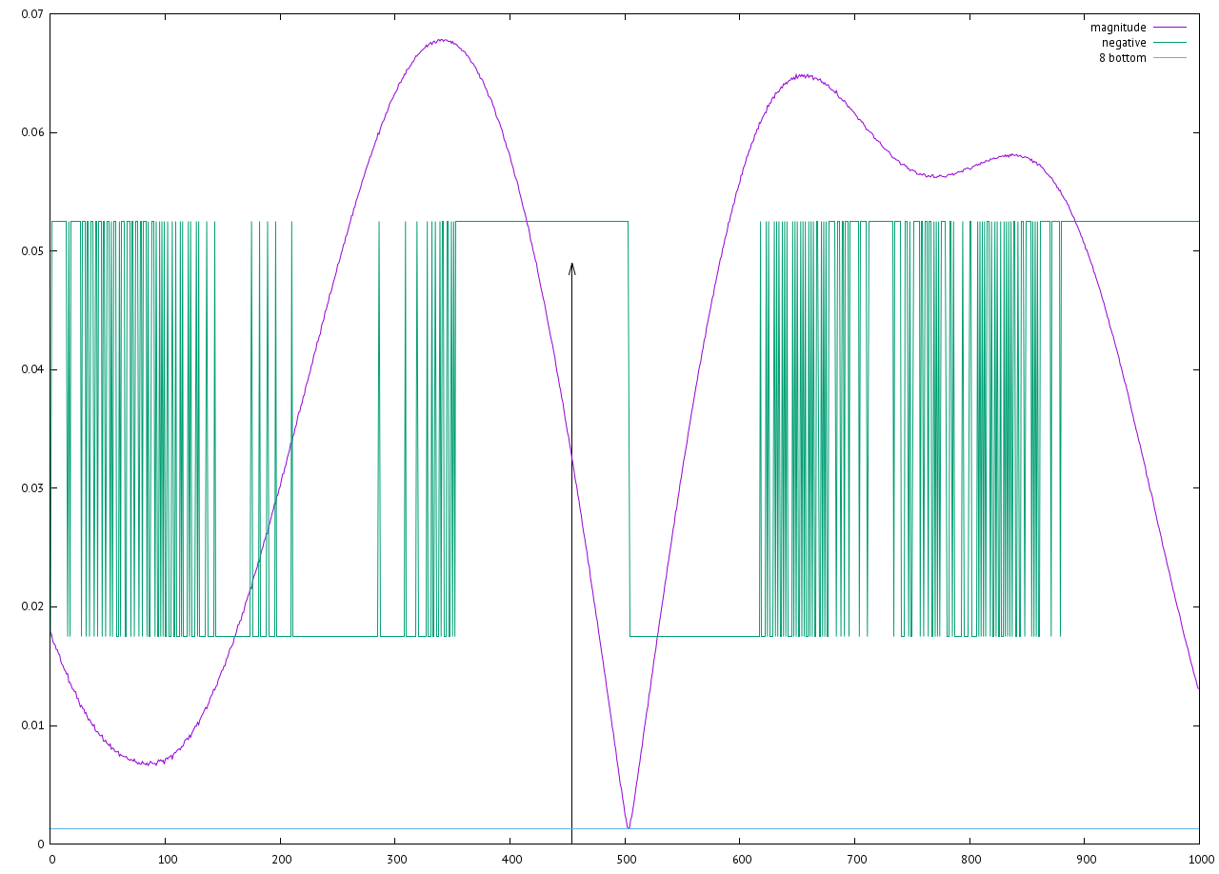Image resolution: width=1219 pixels, height=874 pixels.
Task: Click the green negative legend line sample
Action: click(x=1169, y=43)
